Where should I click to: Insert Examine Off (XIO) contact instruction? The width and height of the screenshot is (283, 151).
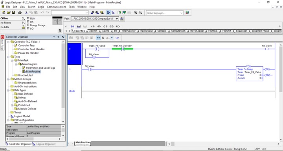click(x=99, y=26)
